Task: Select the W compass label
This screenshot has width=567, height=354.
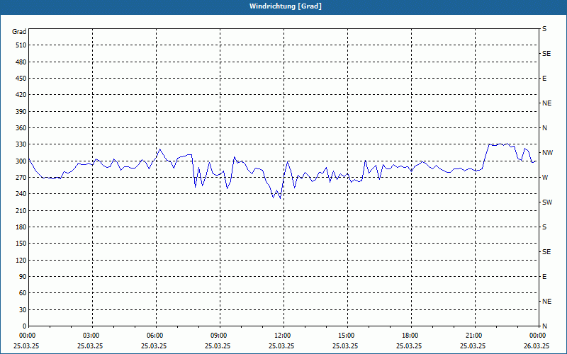Action: click(x=545, y=178)
